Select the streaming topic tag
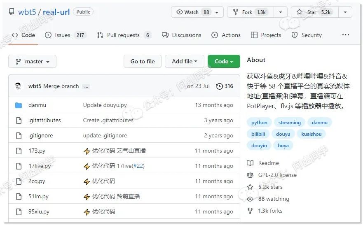 coord(290,123)
